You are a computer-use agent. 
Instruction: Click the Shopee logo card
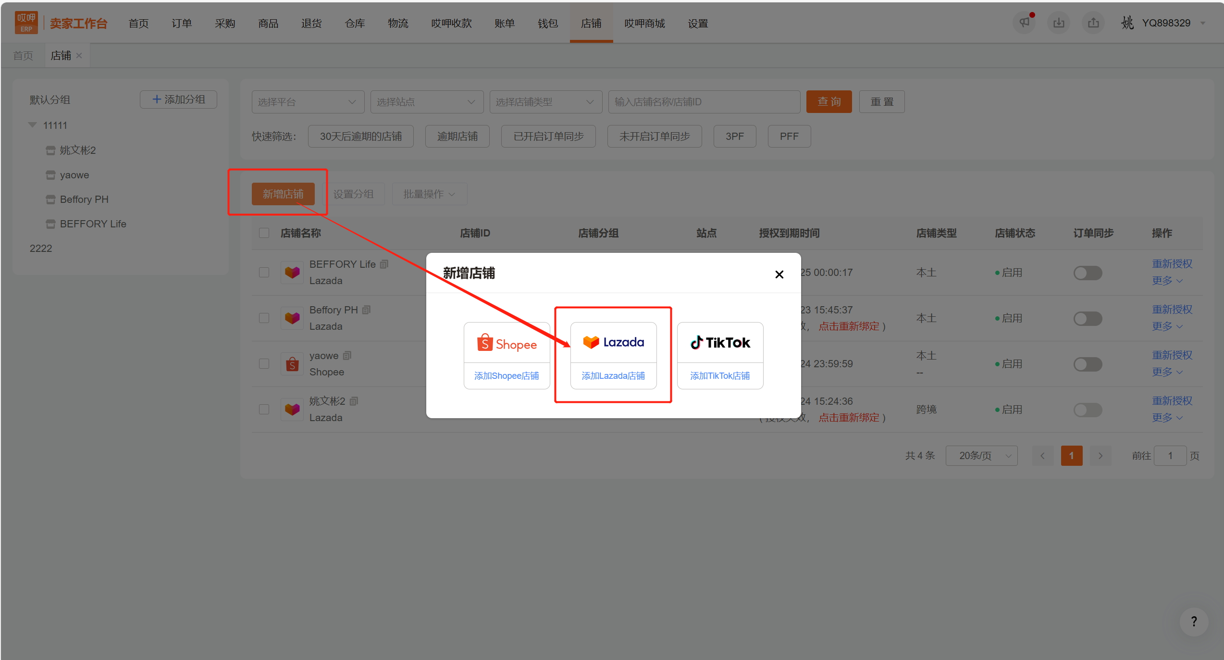[x=507, y=343]
